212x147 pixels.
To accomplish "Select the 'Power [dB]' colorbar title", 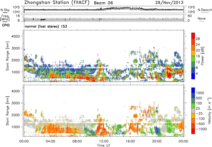I will coord(202,56).
